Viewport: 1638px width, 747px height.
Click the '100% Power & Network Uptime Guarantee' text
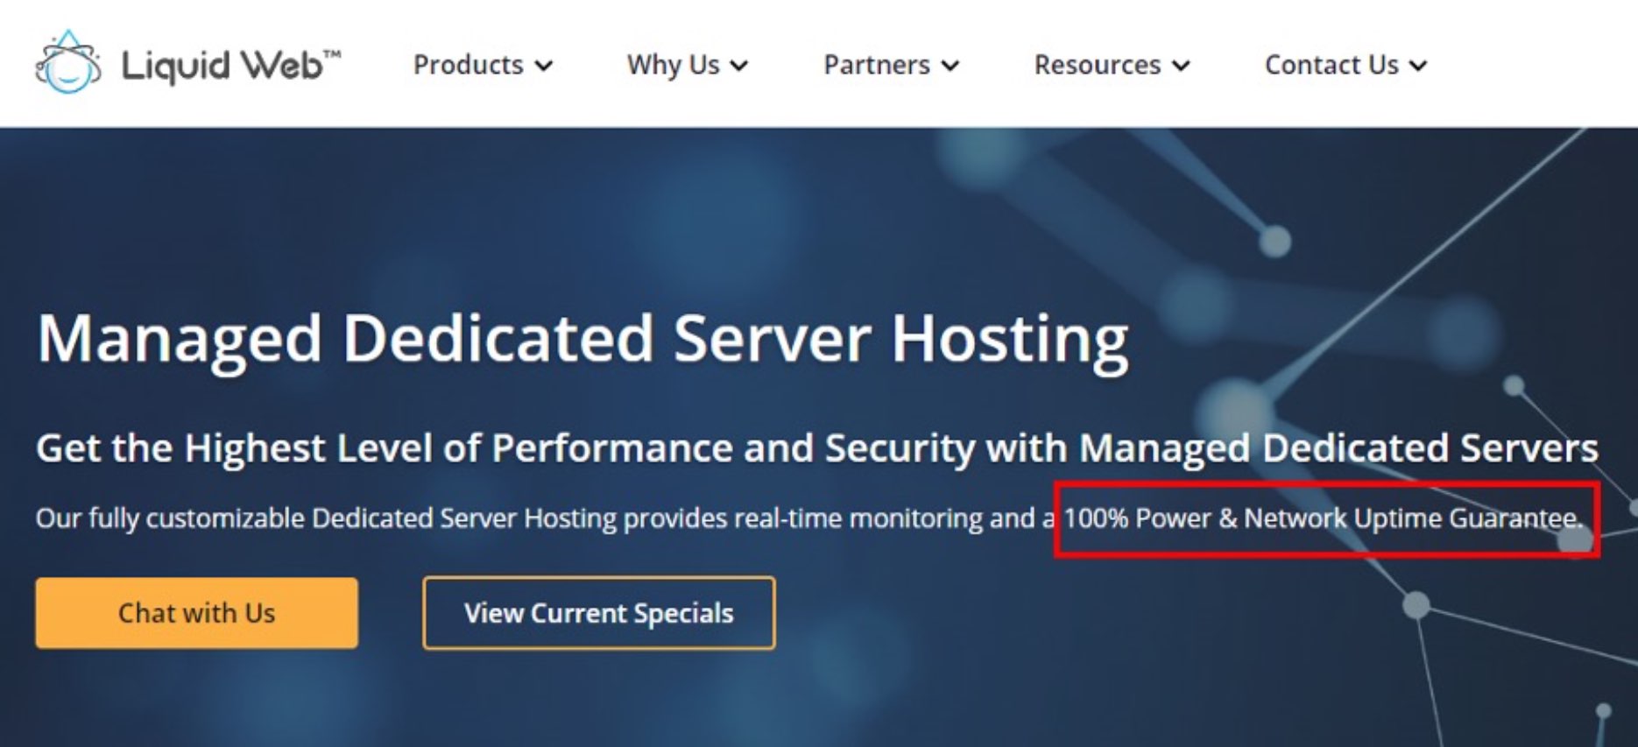1323,518
